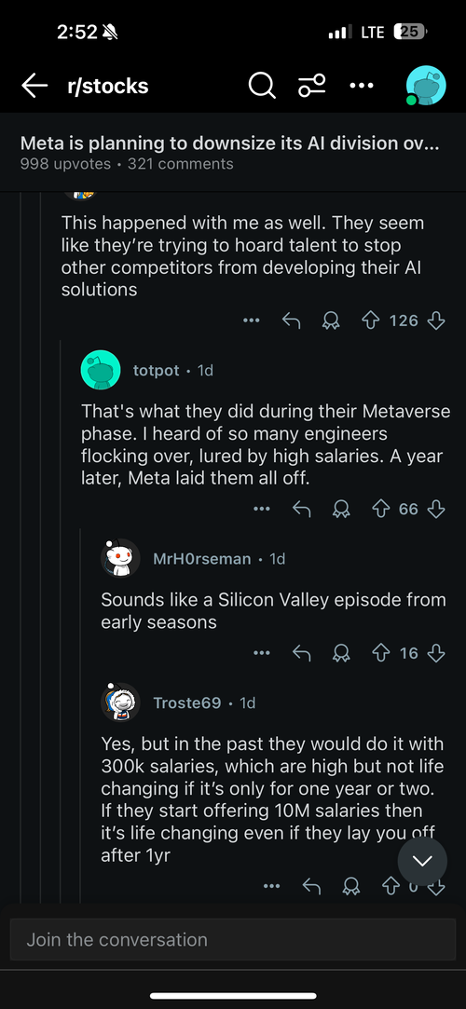Jump to next comment with chevron button
Viewport: 466px width, 1009px height.
(x=422, y=861)
